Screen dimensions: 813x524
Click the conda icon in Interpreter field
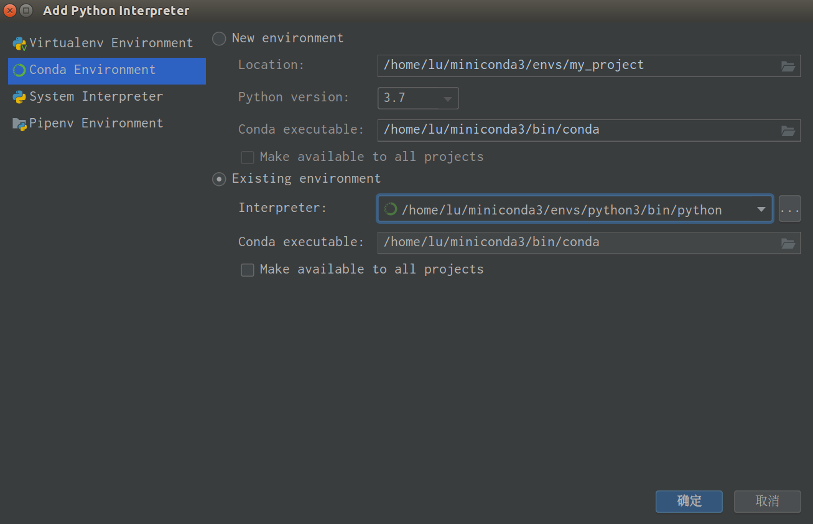pos(391,209)
